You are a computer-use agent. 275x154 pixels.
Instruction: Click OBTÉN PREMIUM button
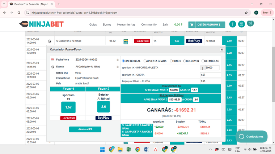(207, 25)
